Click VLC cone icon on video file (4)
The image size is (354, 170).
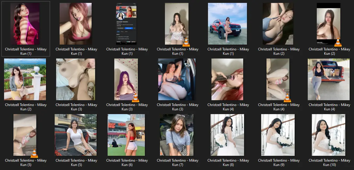point(287,98)
